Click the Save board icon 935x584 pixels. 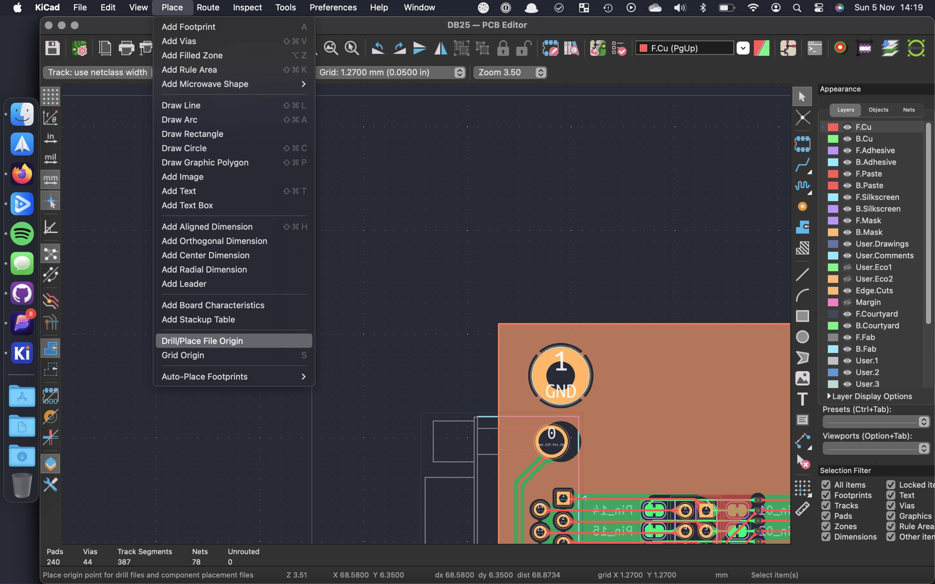(x=52, y=48)
